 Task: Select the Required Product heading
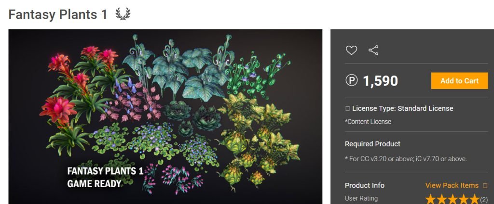372,144
